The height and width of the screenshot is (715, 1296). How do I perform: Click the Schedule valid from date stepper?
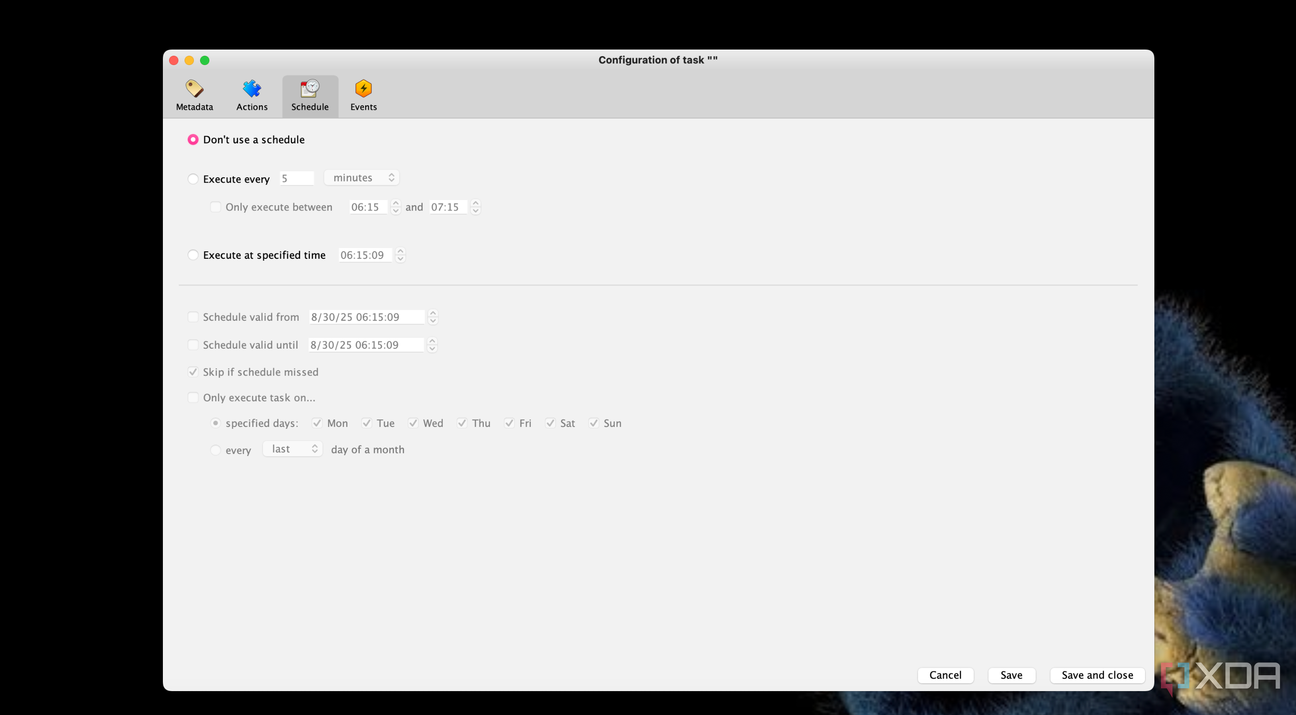click(x=433, y=317)
